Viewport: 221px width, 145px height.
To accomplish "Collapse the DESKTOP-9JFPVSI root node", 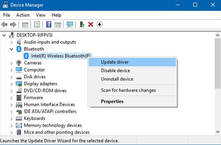I will (x=4, y=35).
